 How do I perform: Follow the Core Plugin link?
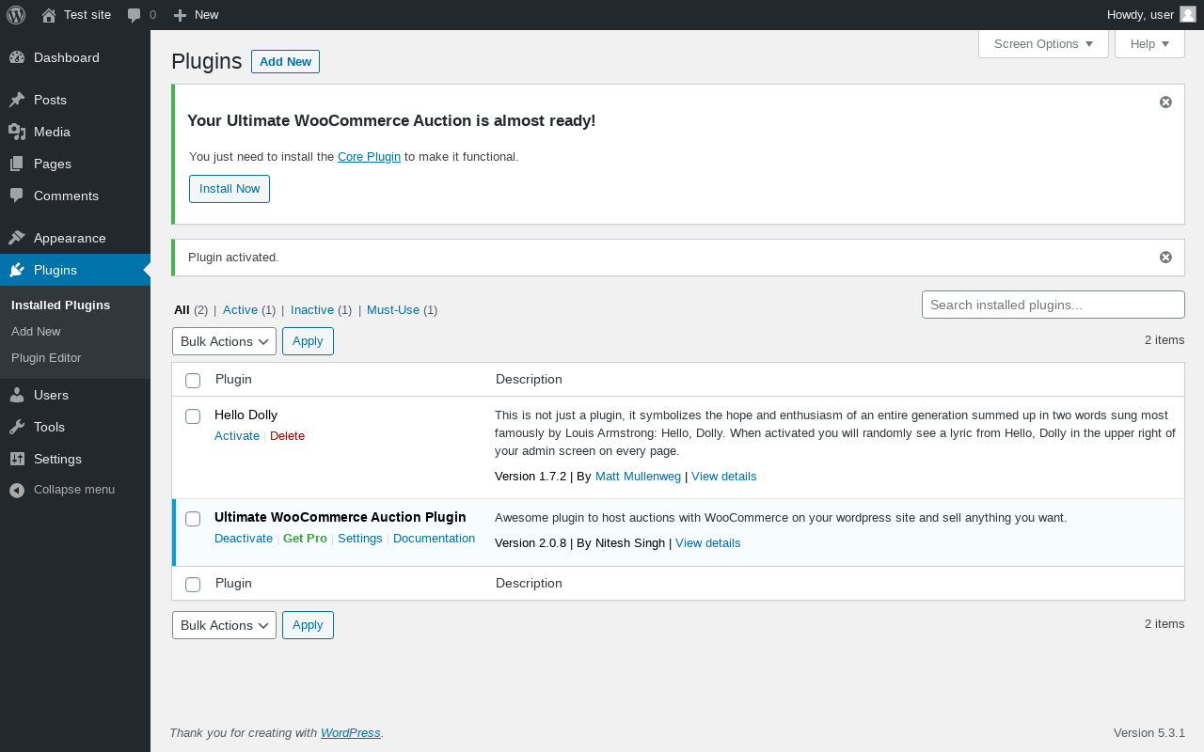369,156
